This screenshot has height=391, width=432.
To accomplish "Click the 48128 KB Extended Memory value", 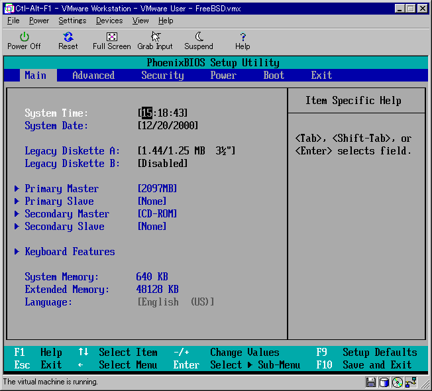I will point(157,290).
